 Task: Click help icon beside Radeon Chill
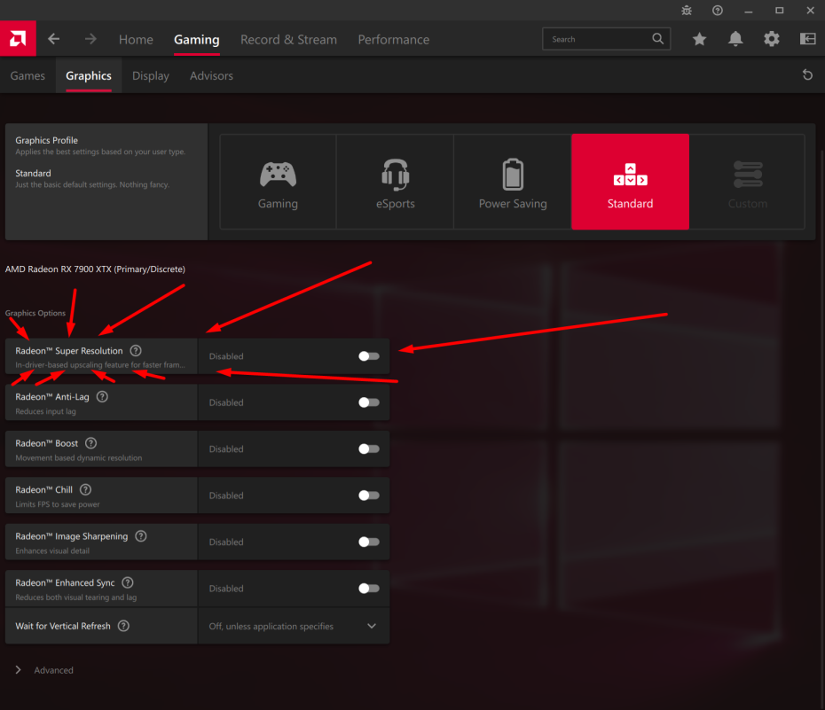tap(85, 489)
